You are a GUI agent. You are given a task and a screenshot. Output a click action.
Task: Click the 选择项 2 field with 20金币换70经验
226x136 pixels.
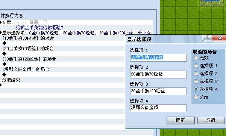pyautogui.click(x=158, y=74)
